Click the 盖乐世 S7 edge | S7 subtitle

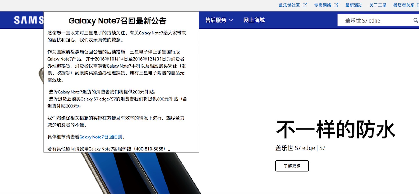click(x=300, y=148)
